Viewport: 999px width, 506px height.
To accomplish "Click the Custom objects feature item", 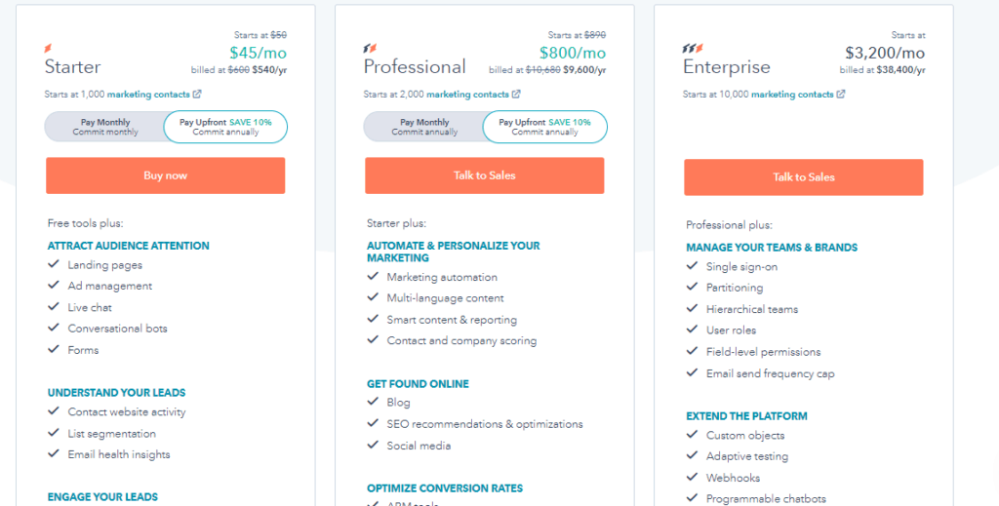I will click(x=745, y=436).
